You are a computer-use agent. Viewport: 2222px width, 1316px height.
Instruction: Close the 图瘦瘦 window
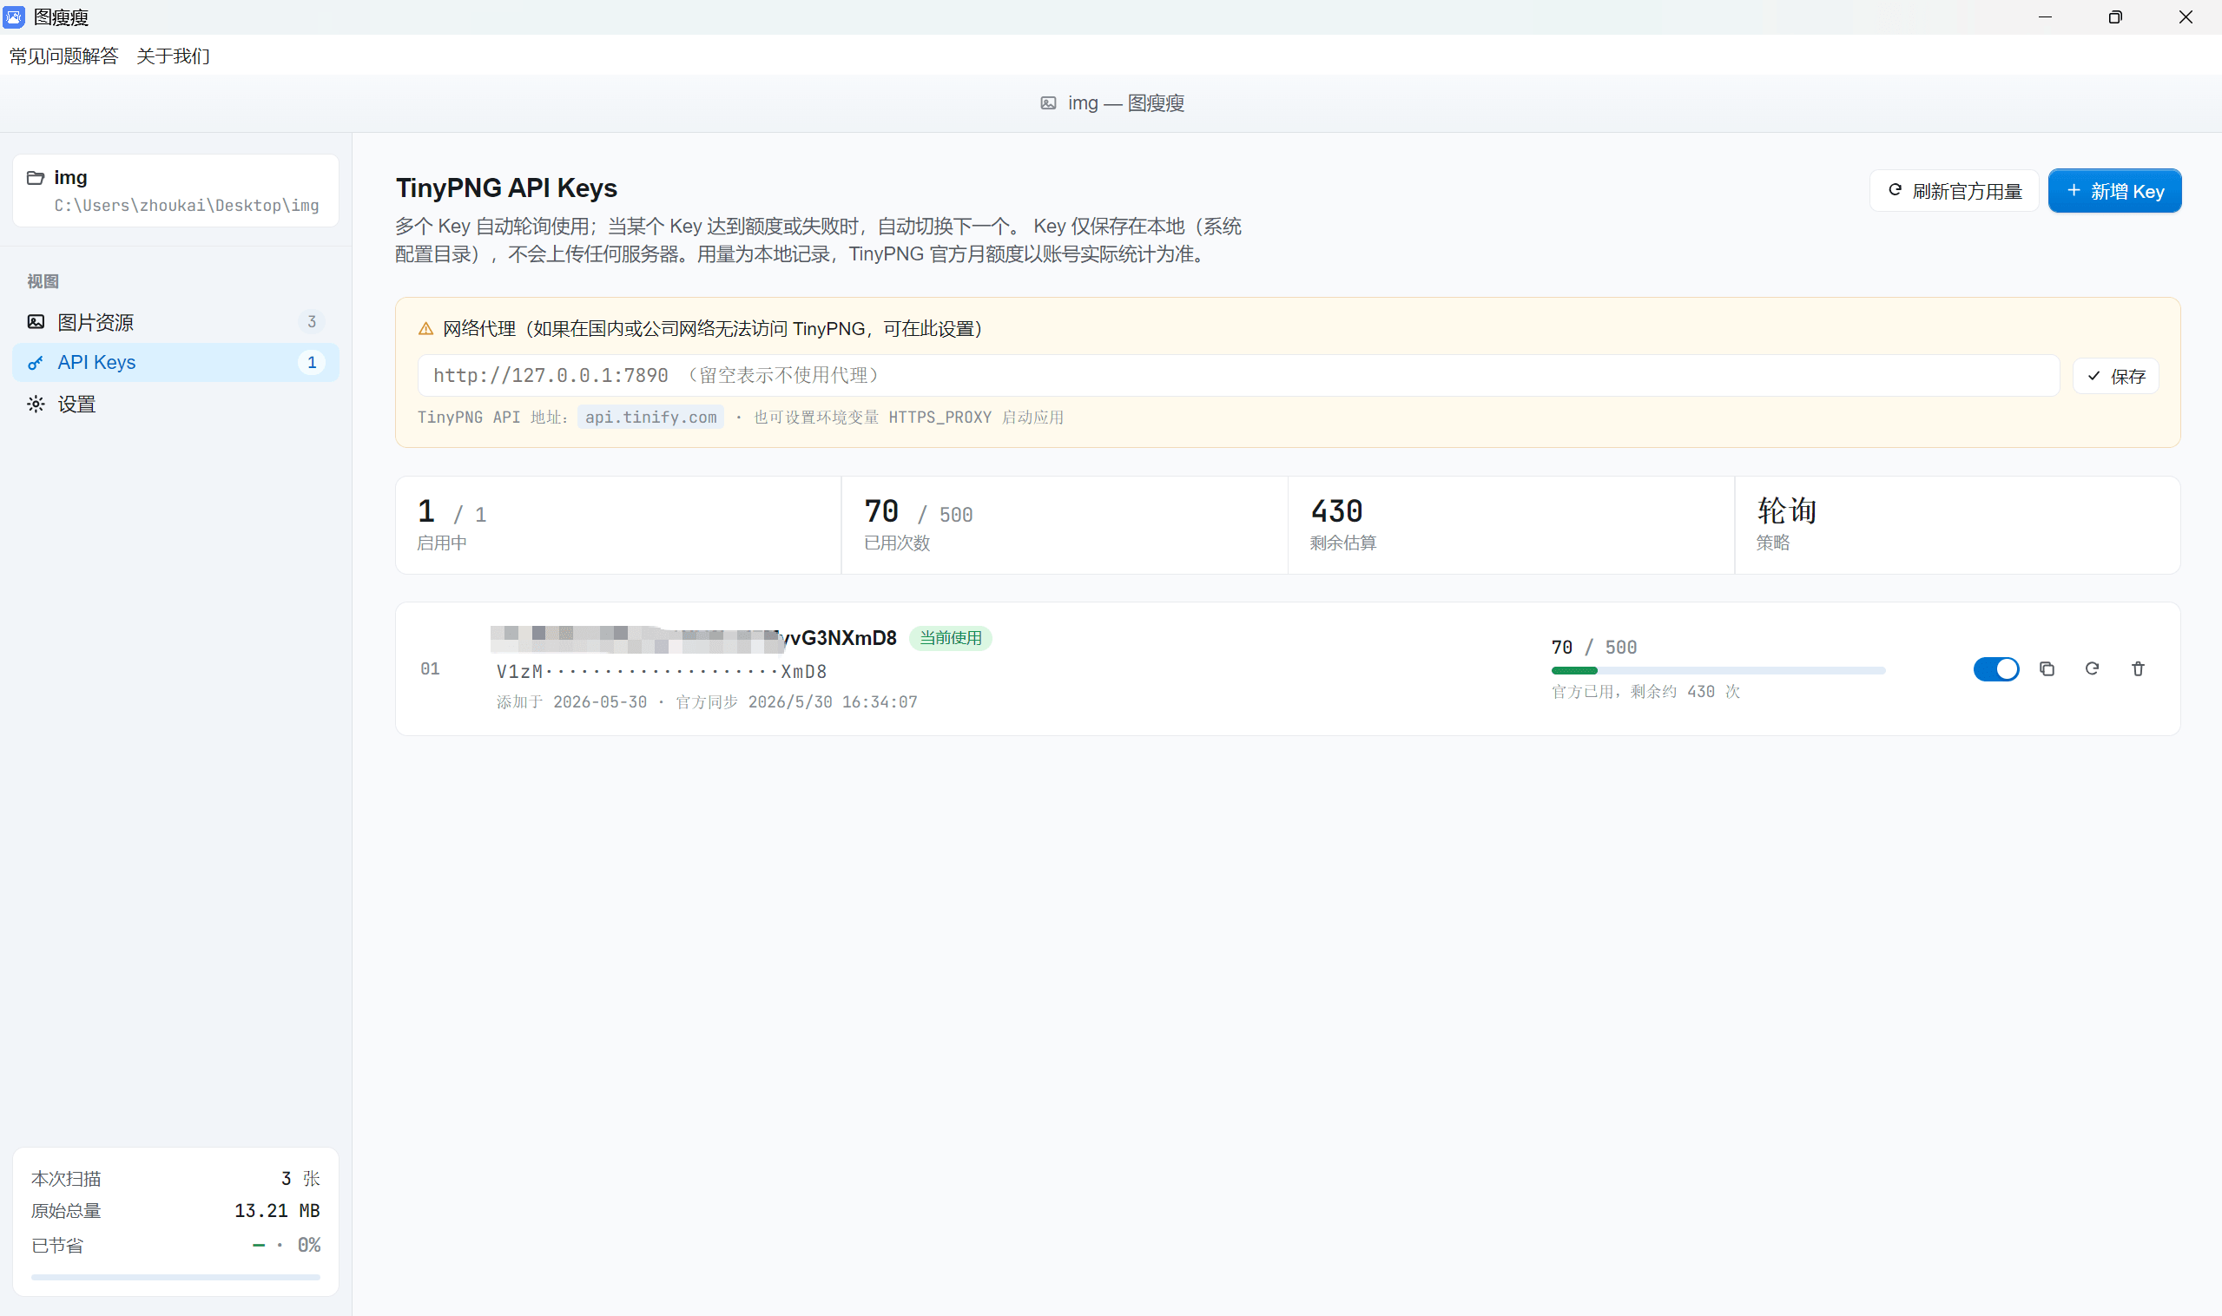[2186, 16]
